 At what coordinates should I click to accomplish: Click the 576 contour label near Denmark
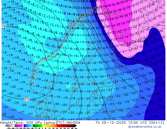pos(27,100)
